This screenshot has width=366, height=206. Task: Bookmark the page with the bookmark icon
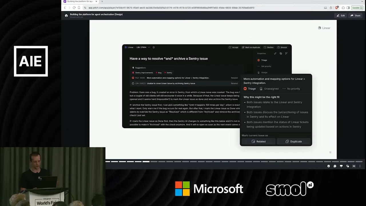[x=79, y=8]
